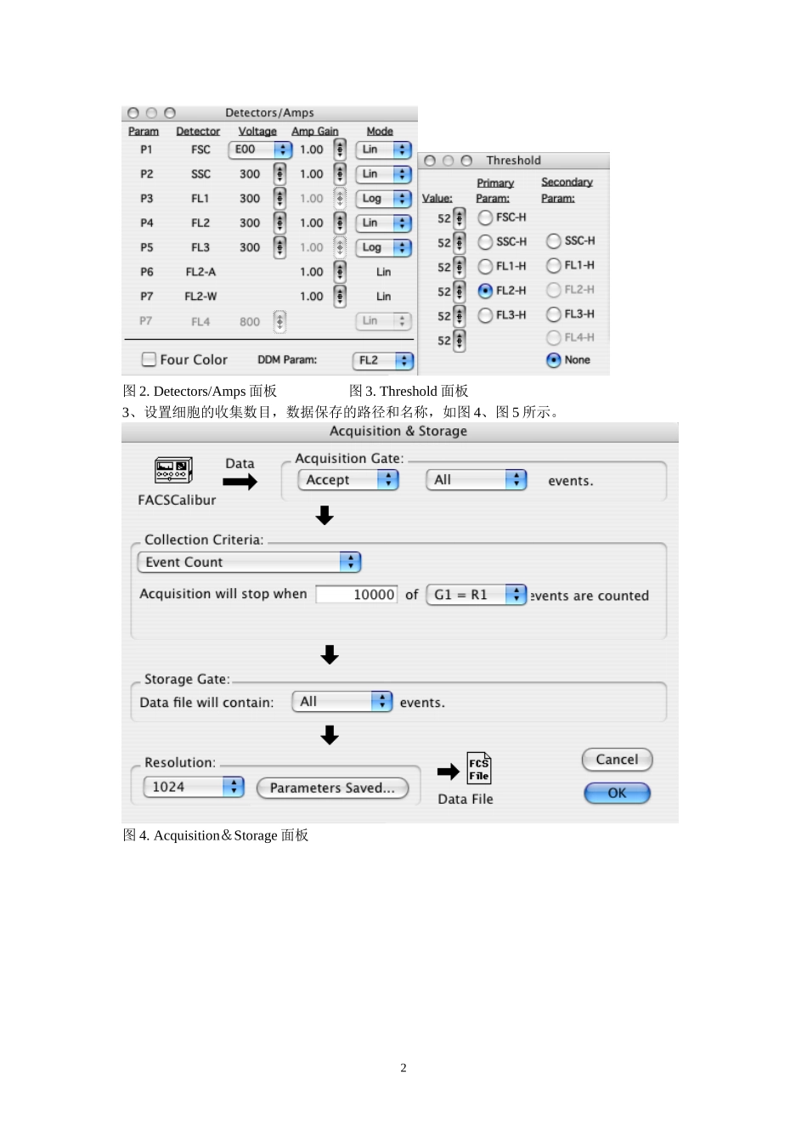This screenshot has height=1142, width=807.
Task: Open the Accept acquisition gate dropdown
Action: [x=348, y=480]
